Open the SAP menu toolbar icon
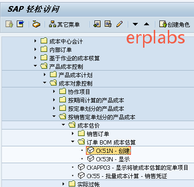Image resolution: width=194 pixels, height=187 pixels. point(21,24)
